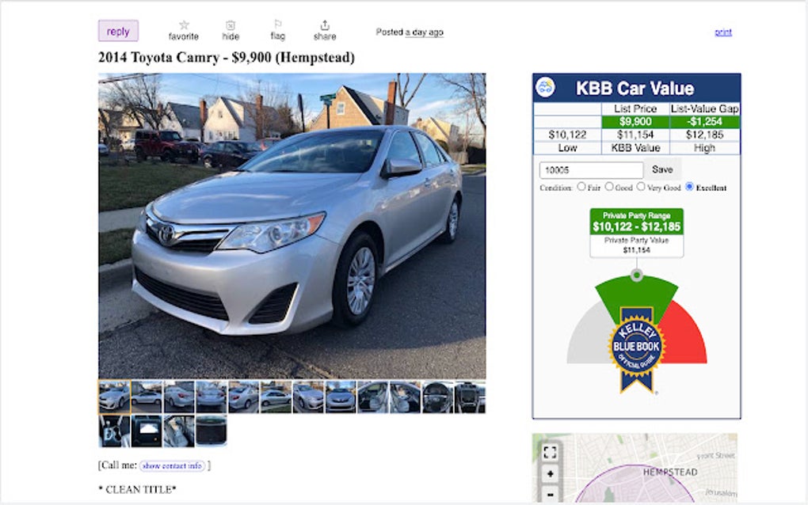Screen dimensions: 808x505
Task: Zoom out on the Hempstead map
Action: (x=550, y=494)
